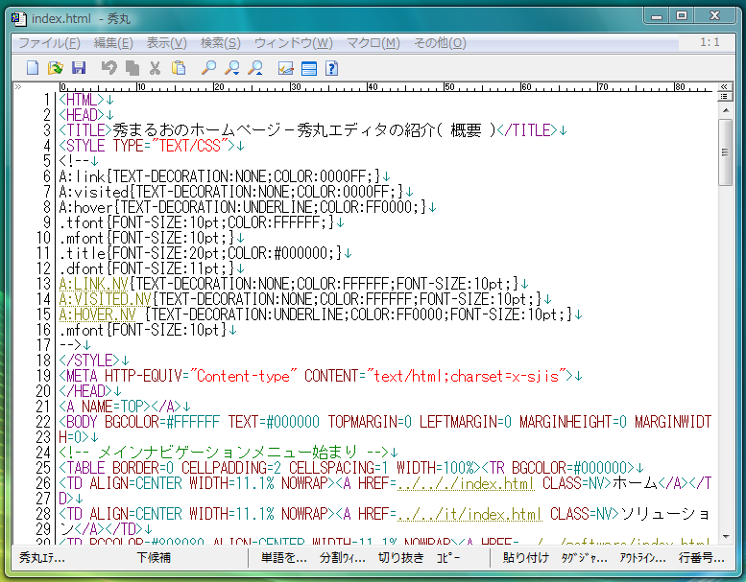Click the vertical scrollbar thumb
Viewport: 746px width, 582px height.
725,152
